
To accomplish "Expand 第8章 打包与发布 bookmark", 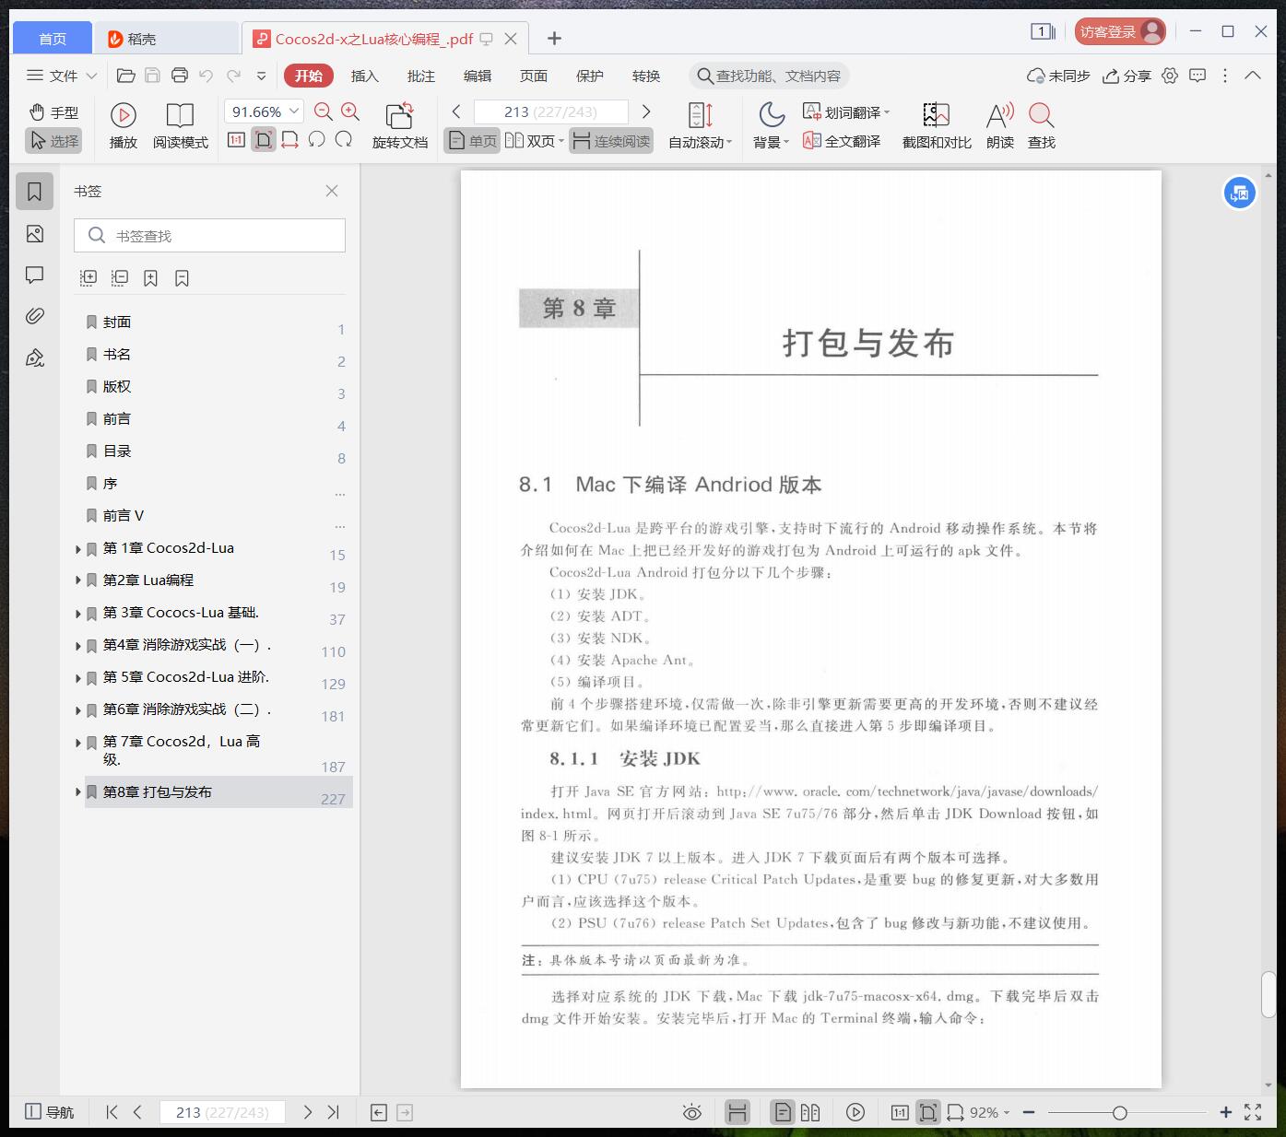I will point(78,792).
